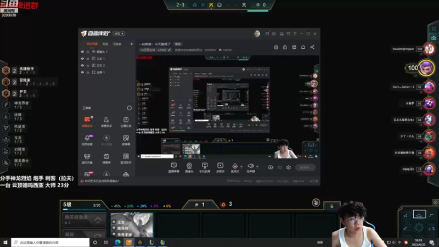Expand the microphone options arrow
This screenshot has width=439, height=247.
pyautogui.click(x=241, y=167)
